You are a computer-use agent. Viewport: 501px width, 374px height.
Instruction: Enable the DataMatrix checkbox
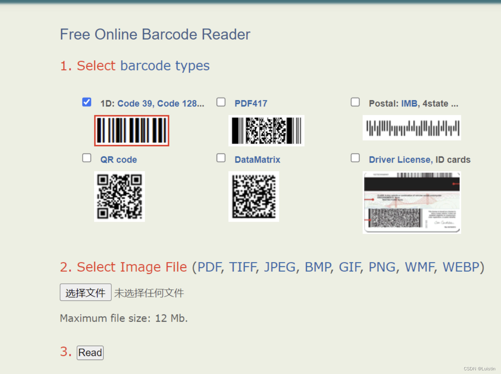tap(221, 158)
